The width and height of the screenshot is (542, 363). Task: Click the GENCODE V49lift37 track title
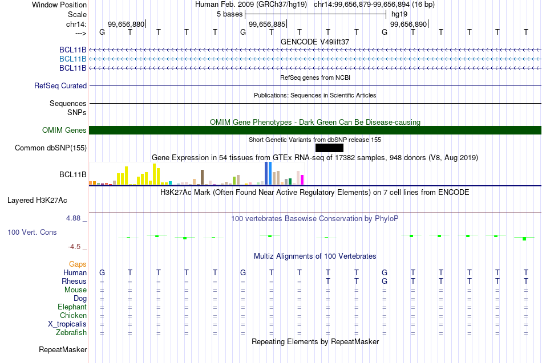click(x=315, y=42)
